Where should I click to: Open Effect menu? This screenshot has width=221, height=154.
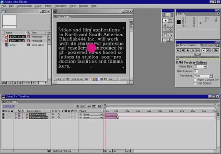point(48,6)
